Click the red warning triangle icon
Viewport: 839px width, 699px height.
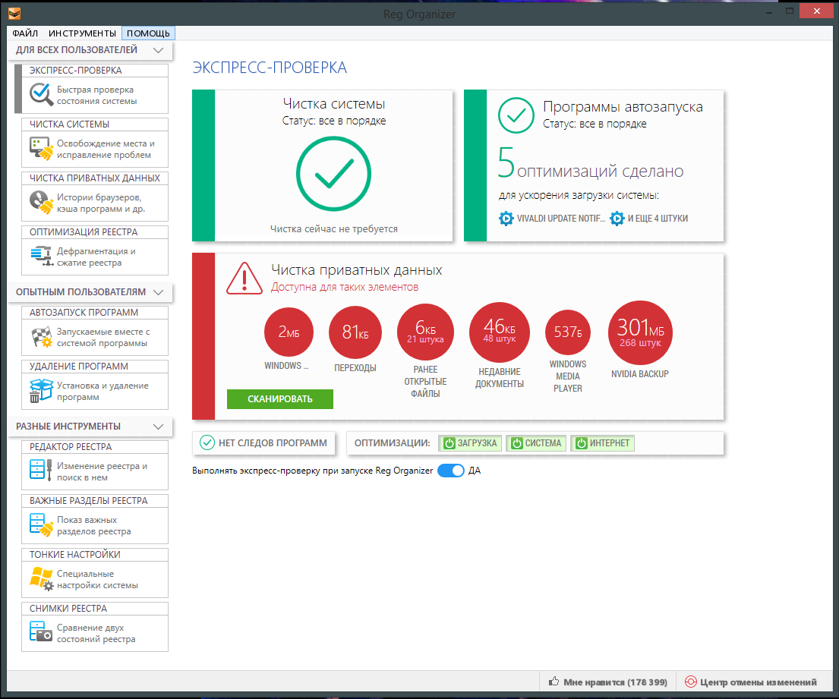point(244,279)
